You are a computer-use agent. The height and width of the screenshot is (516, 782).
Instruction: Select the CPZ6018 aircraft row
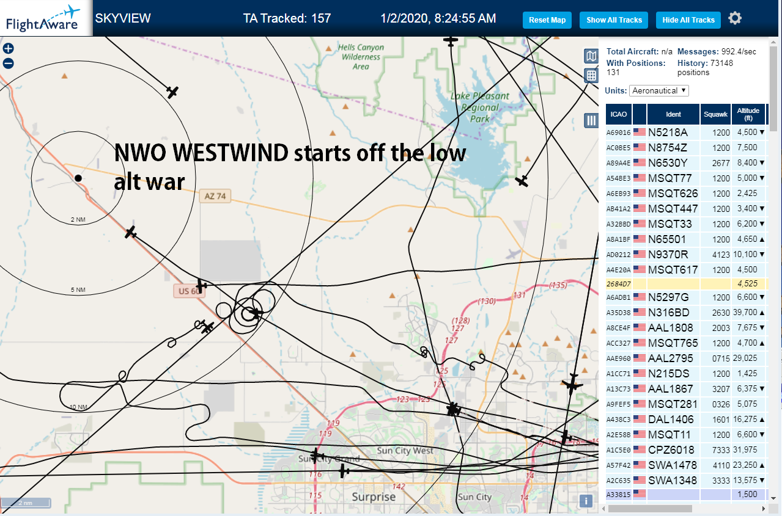click(687, 449)
